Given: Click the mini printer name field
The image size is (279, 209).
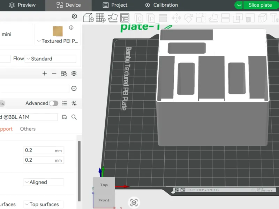Looking at the screenshot, I should [16, 34].
